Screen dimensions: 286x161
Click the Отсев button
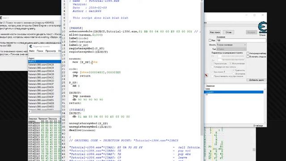[228, 32]
